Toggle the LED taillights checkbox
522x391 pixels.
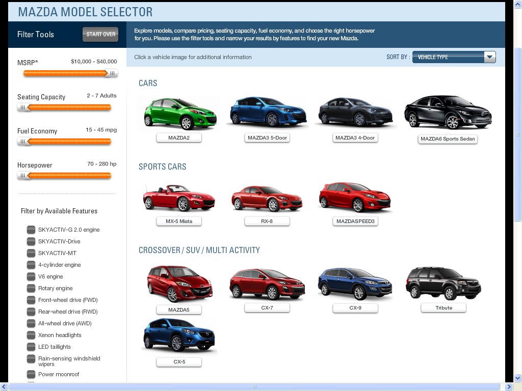pos(31,347)
